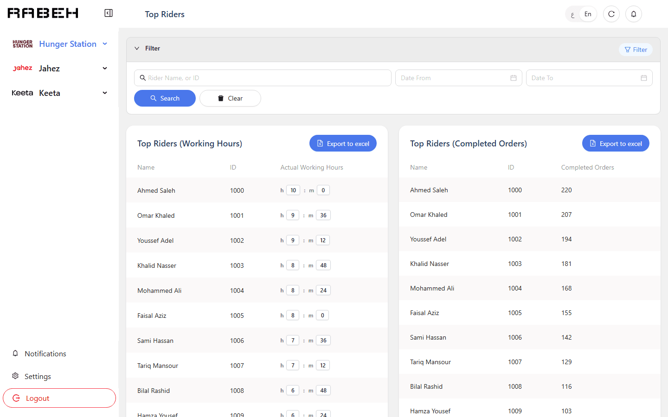Screen dimensions: 668x417
Task: Click the Keeta logo icon
Action: 22,93
